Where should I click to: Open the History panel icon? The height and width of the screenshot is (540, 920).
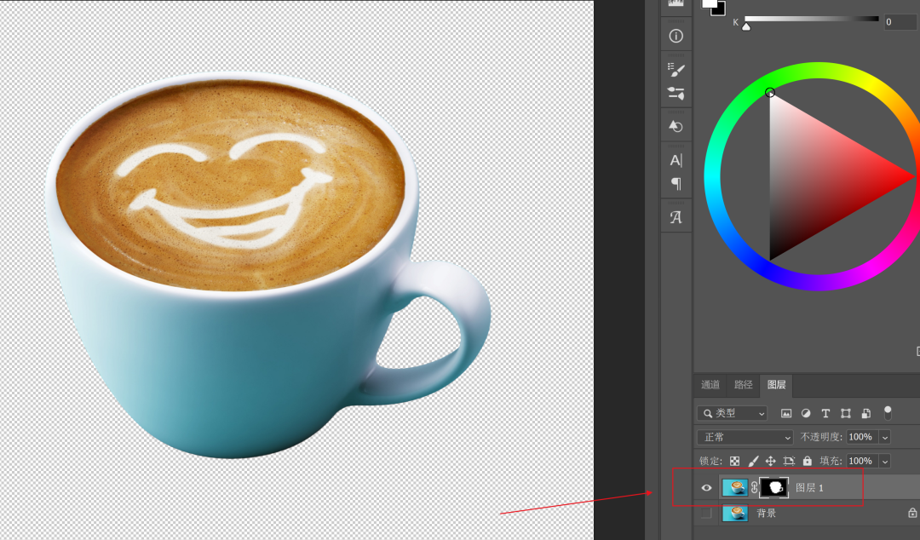(676, 126)
